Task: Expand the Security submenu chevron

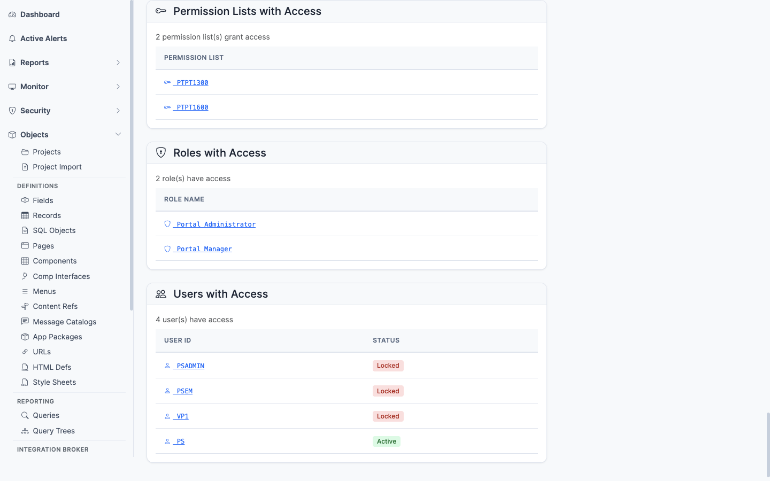Action: (x=118, y=111)
